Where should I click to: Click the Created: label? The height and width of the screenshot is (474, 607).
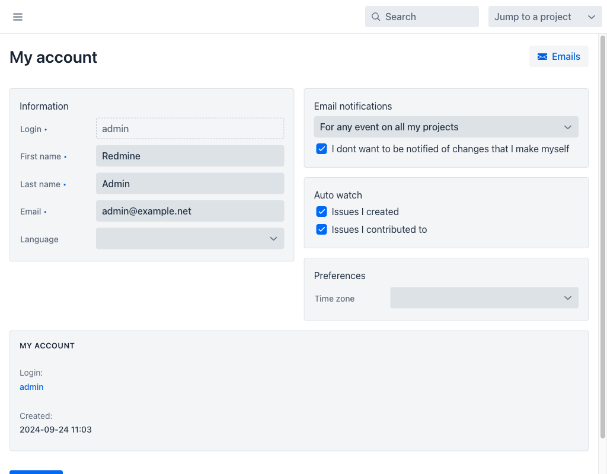36,416
